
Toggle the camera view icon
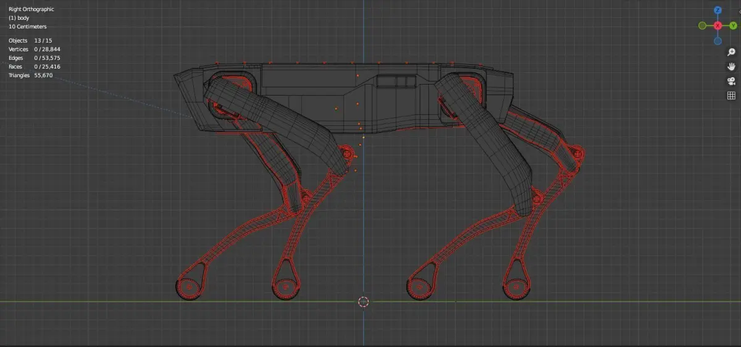pyautogui.click(x=731, y=81)
